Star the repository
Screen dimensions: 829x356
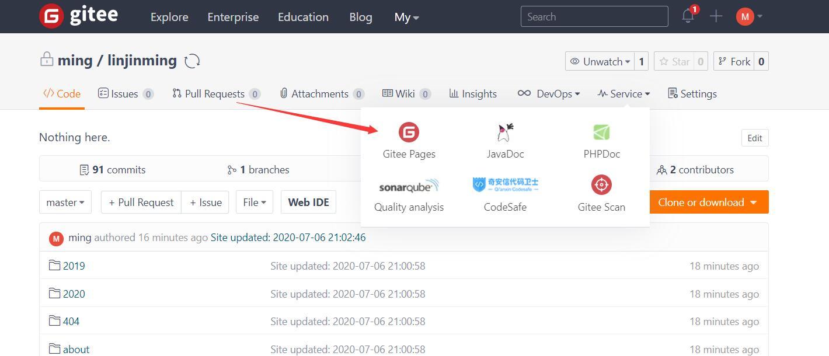[674, 61]
